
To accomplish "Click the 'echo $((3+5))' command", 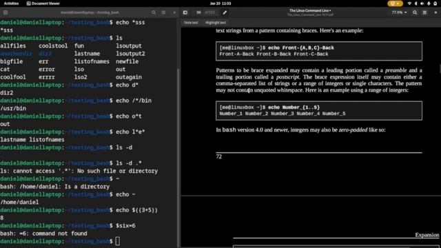I will pyautogui.click(x=136, y=210).
